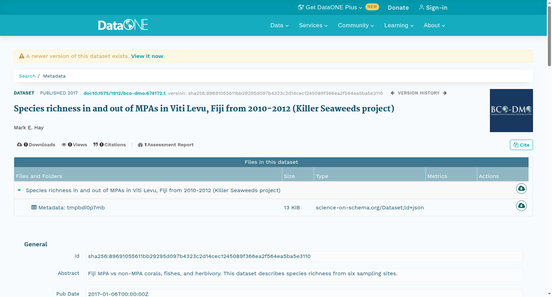
Task: Click Sign-in
Action: (x=433, y=8)
